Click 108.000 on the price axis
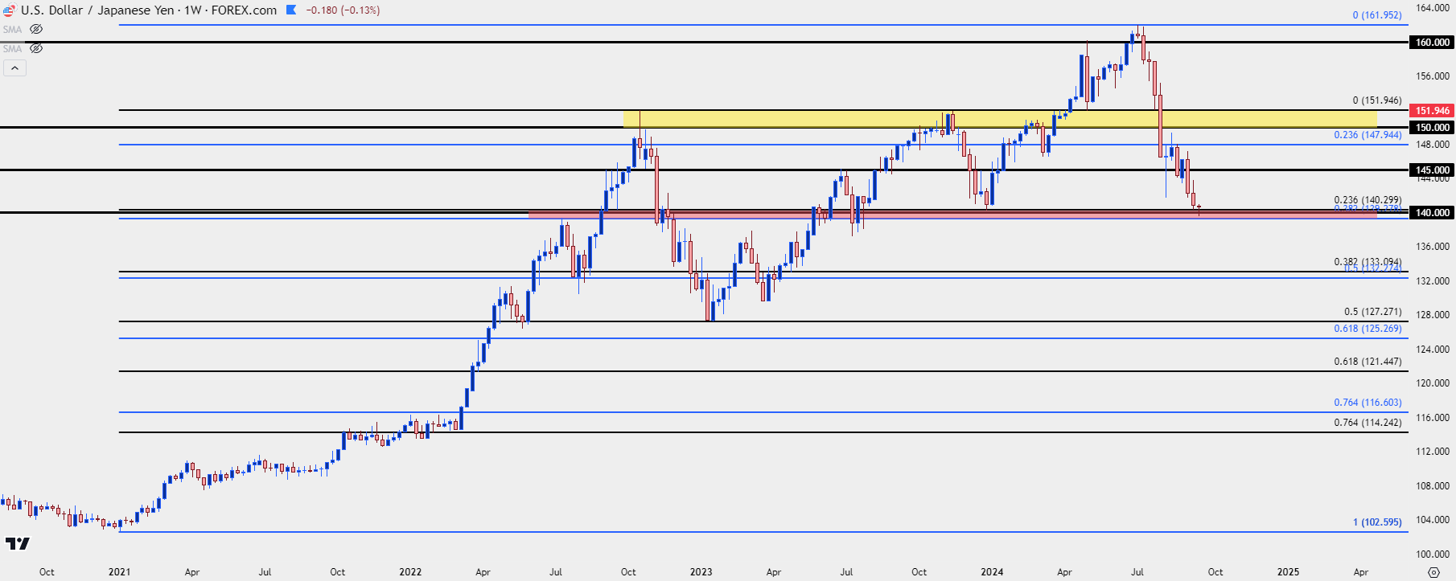The width and height of the screenshot is (1456, 581). 1433,486
